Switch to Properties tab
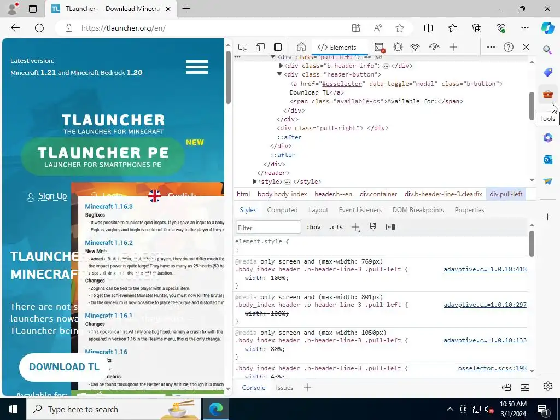 pos(469,210)
